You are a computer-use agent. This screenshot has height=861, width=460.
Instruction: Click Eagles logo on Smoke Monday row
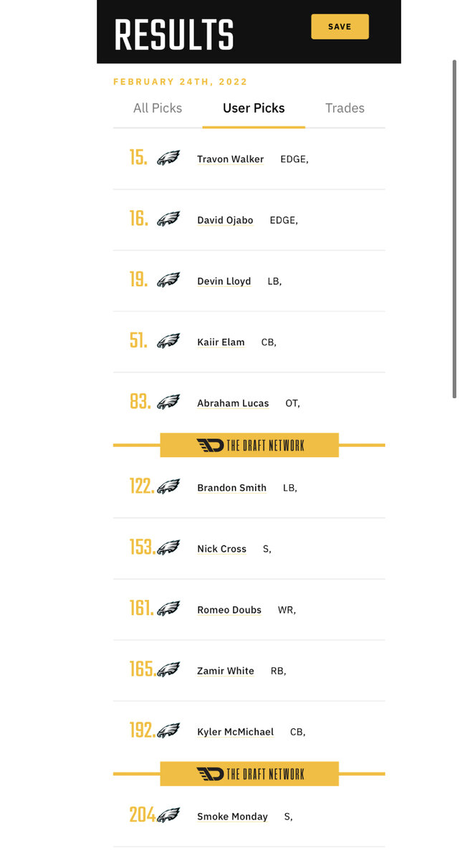(168, 816)
